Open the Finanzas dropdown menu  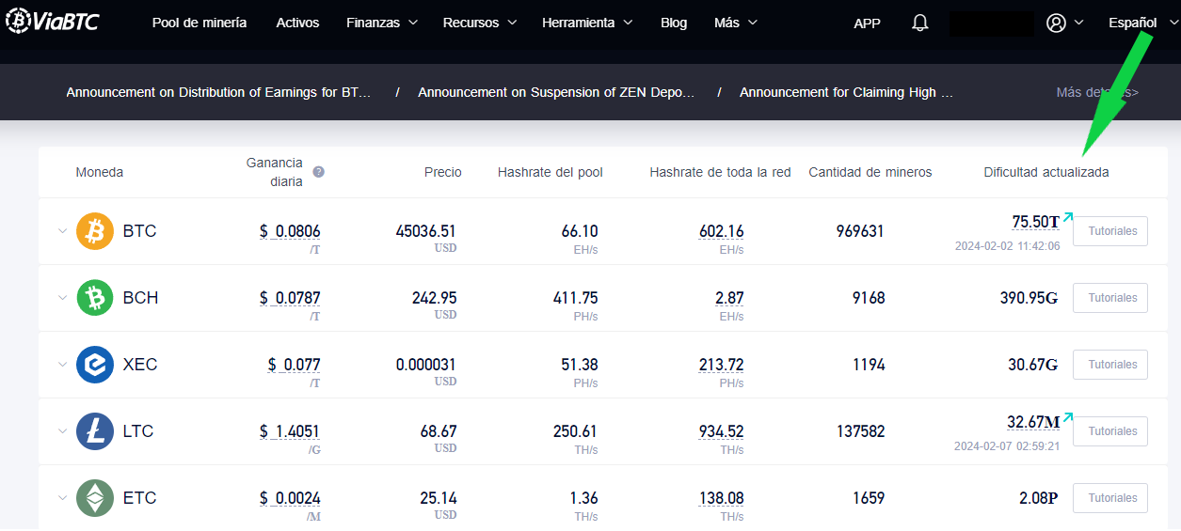382,23
